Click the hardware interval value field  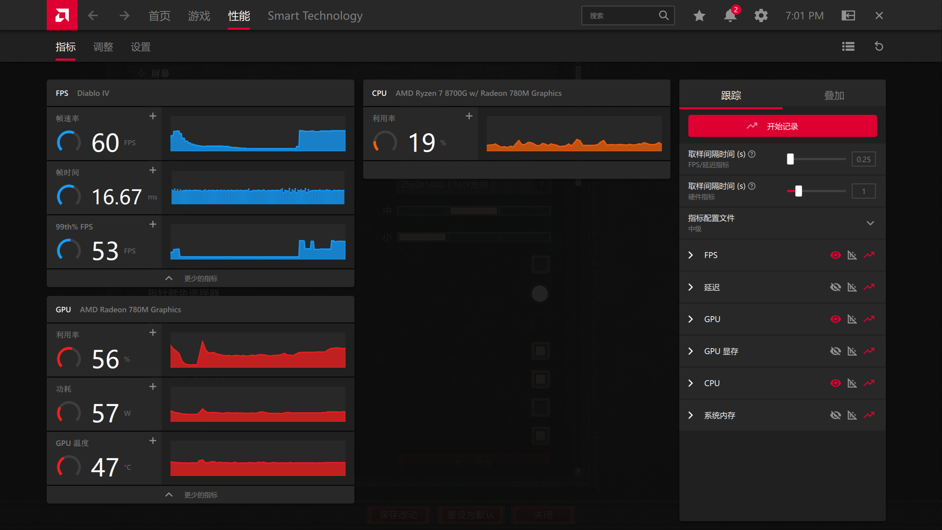[863, 191]
